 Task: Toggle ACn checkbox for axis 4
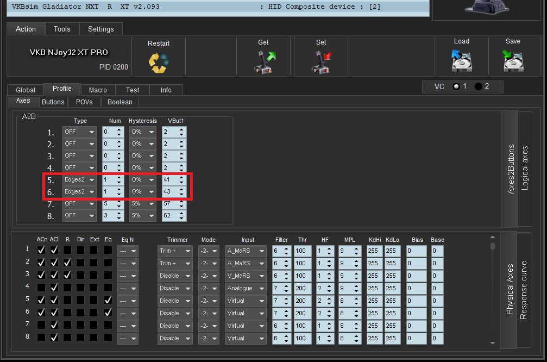[41, 288]
